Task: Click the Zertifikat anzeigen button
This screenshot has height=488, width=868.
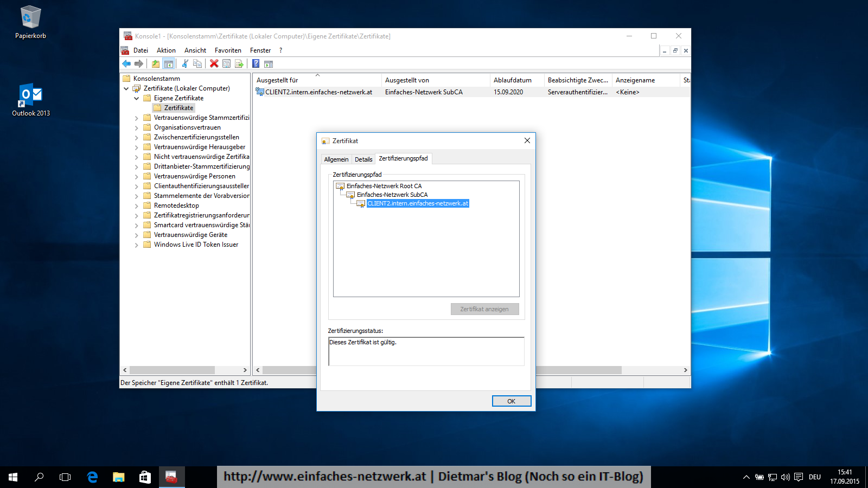Action: (x=484, y=309)
